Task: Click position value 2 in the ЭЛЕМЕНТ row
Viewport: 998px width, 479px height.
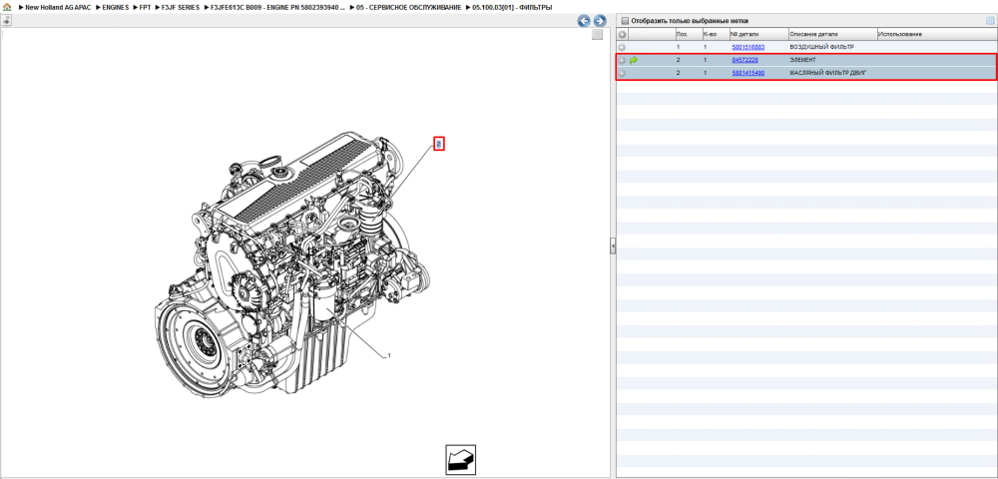Action: (x=678, y=60)
